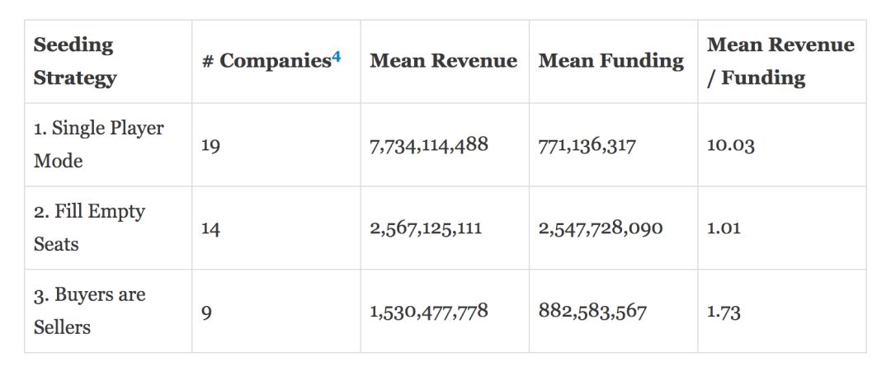Select the Mean Revenue / Funding header
891x376 pixels.
point(780,61)
